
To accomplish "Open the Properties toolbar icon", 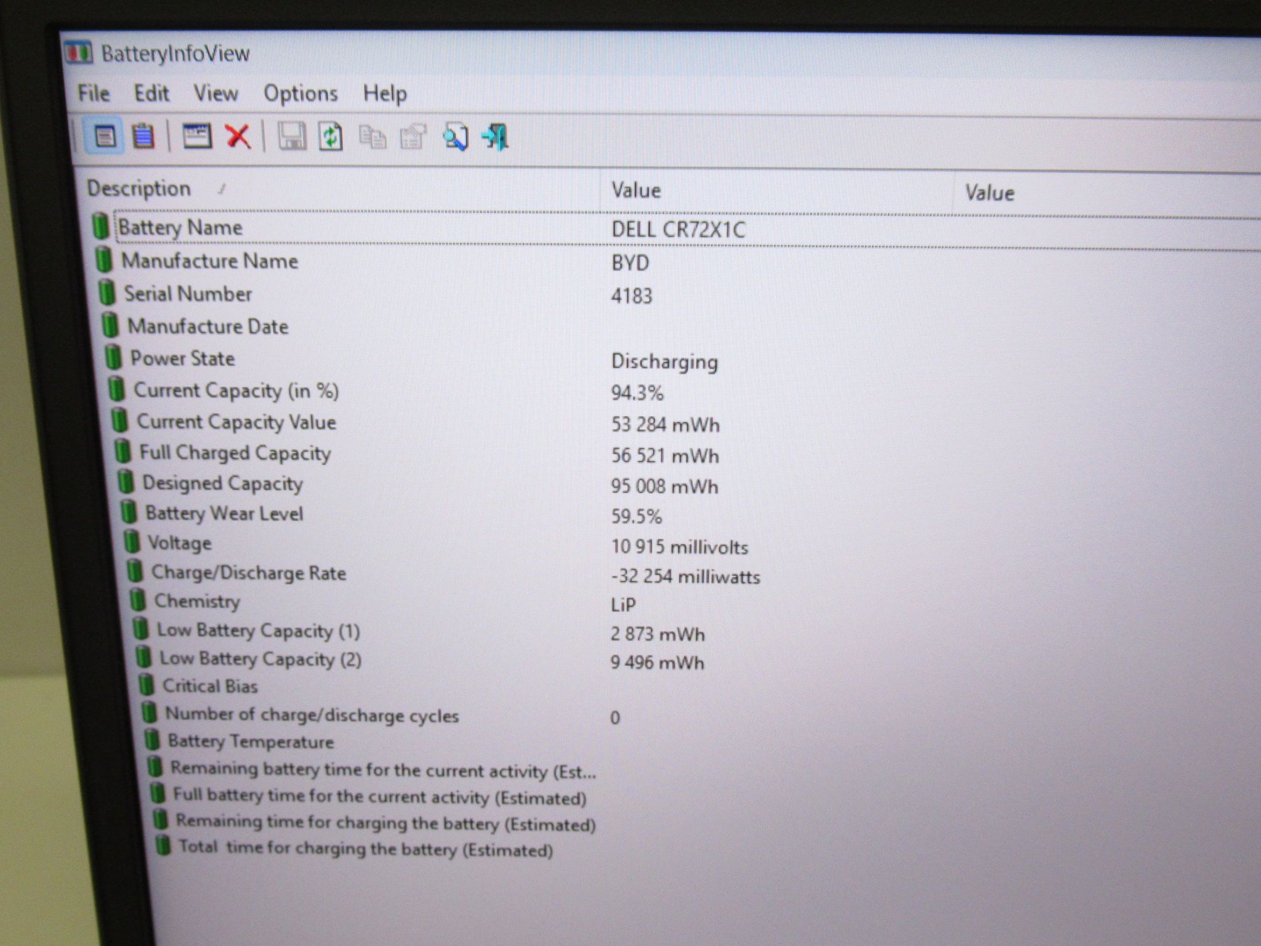I will 413,137.
